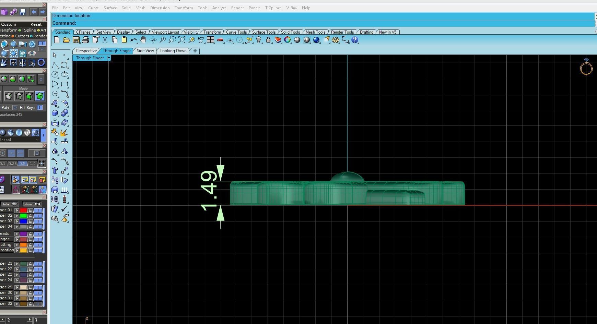
Task: Expand layer User 03 arrow
Action: tap(17, 221)
